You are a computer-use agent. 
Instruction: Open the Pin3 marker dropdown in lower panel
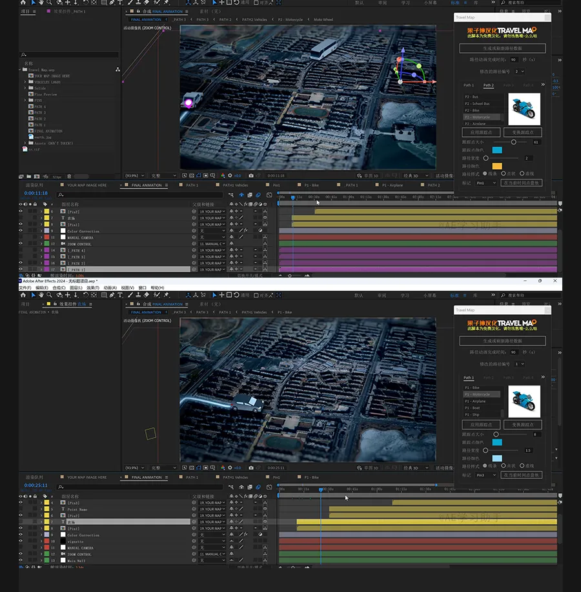click(x=485, y=475)
